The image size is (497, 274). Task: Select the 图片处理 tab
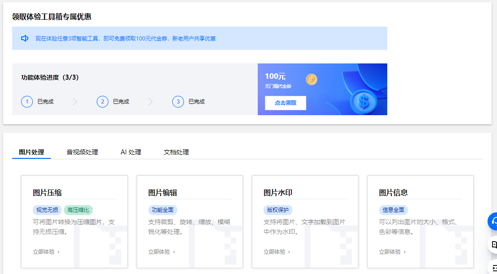pyautogui.click(x=31, y=152)
